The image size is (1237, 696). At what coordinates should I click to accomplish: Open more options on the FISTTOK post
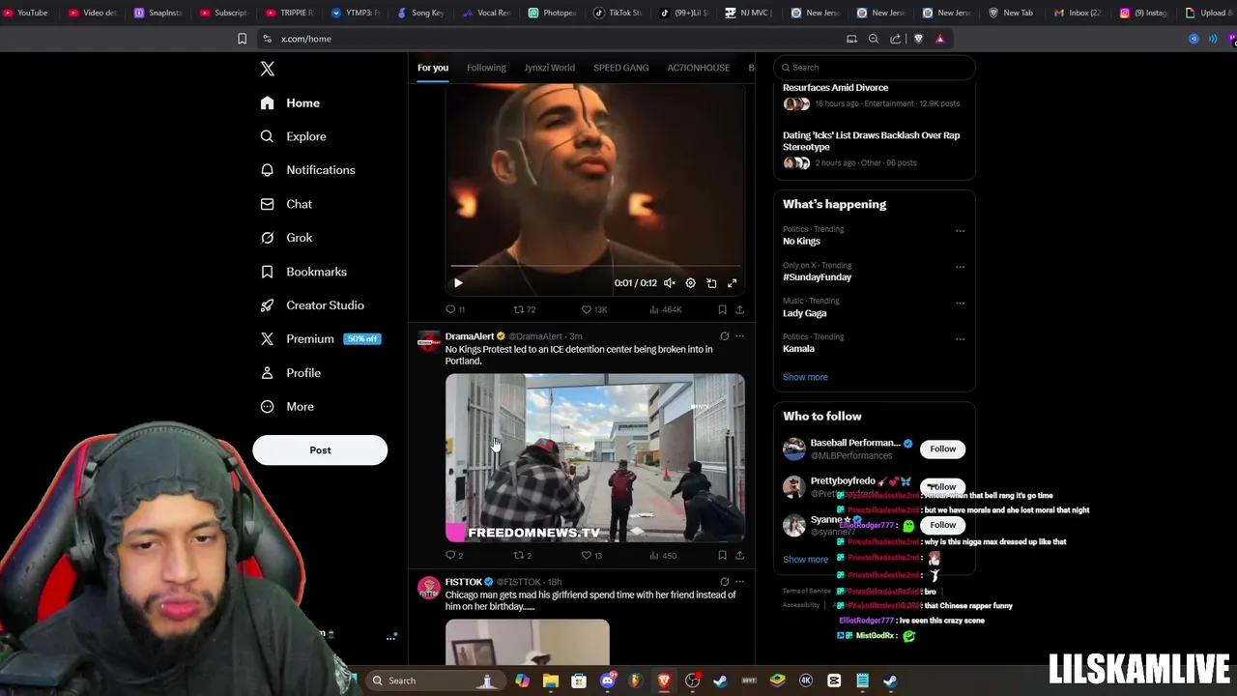[x=739, y=582]
